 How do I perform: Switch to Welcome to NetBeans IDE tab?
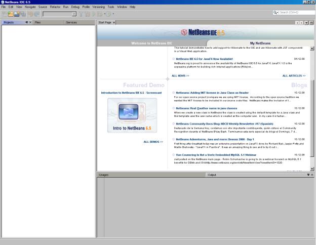pyautogui.click(x=151, y=43)
